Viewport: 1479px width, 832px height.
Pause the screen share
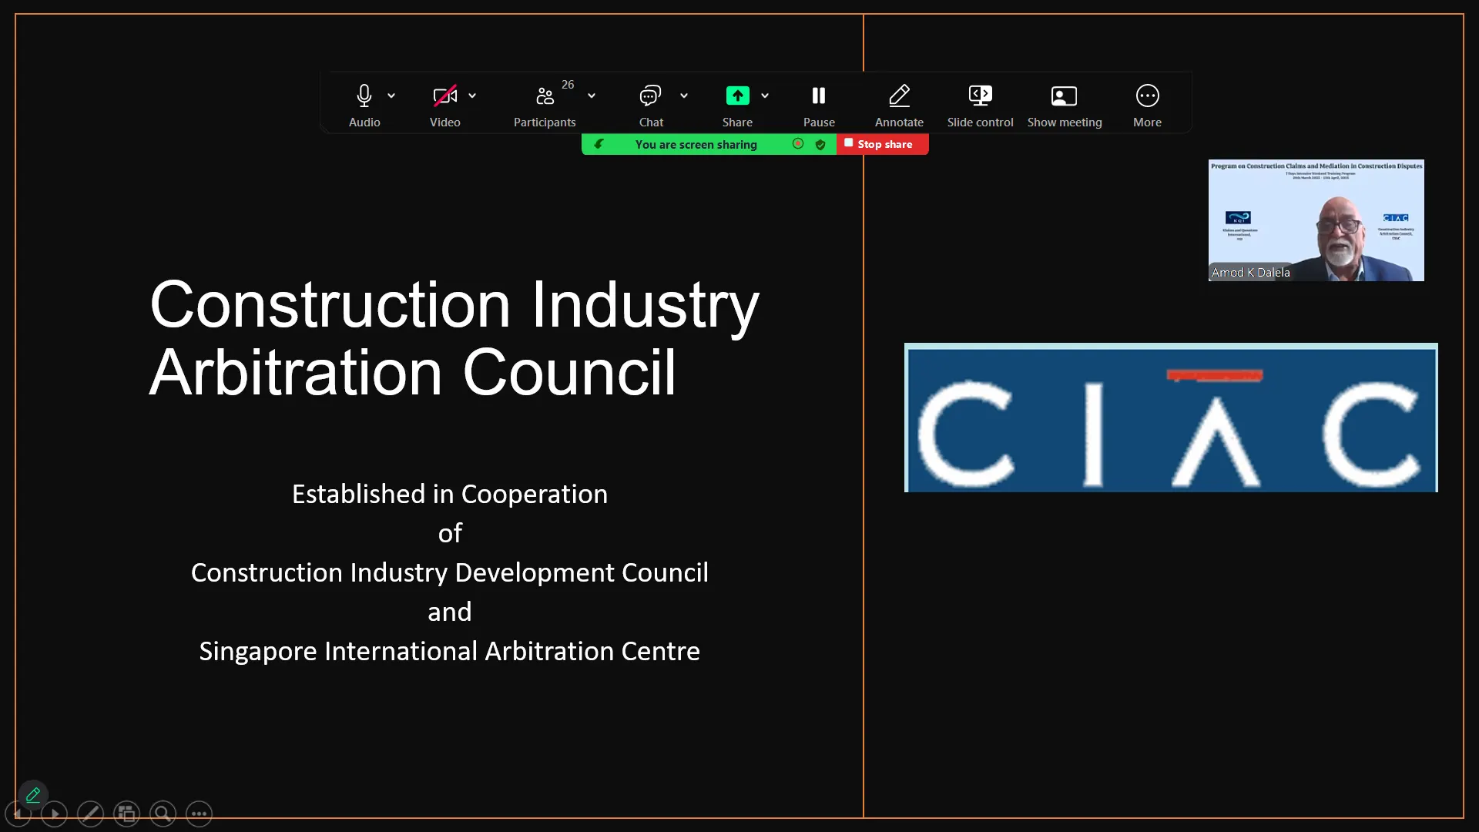click(x=819, y=105)
